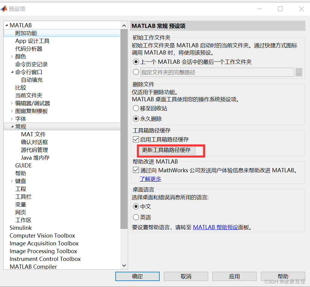Open 网页 preferences
This screenshot has height=287, width=310.
21,212
